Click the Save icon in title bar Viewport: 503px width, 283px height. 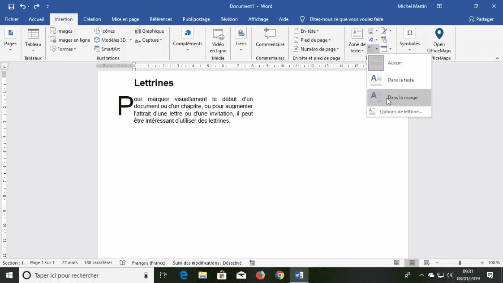(x=11, y=7)
